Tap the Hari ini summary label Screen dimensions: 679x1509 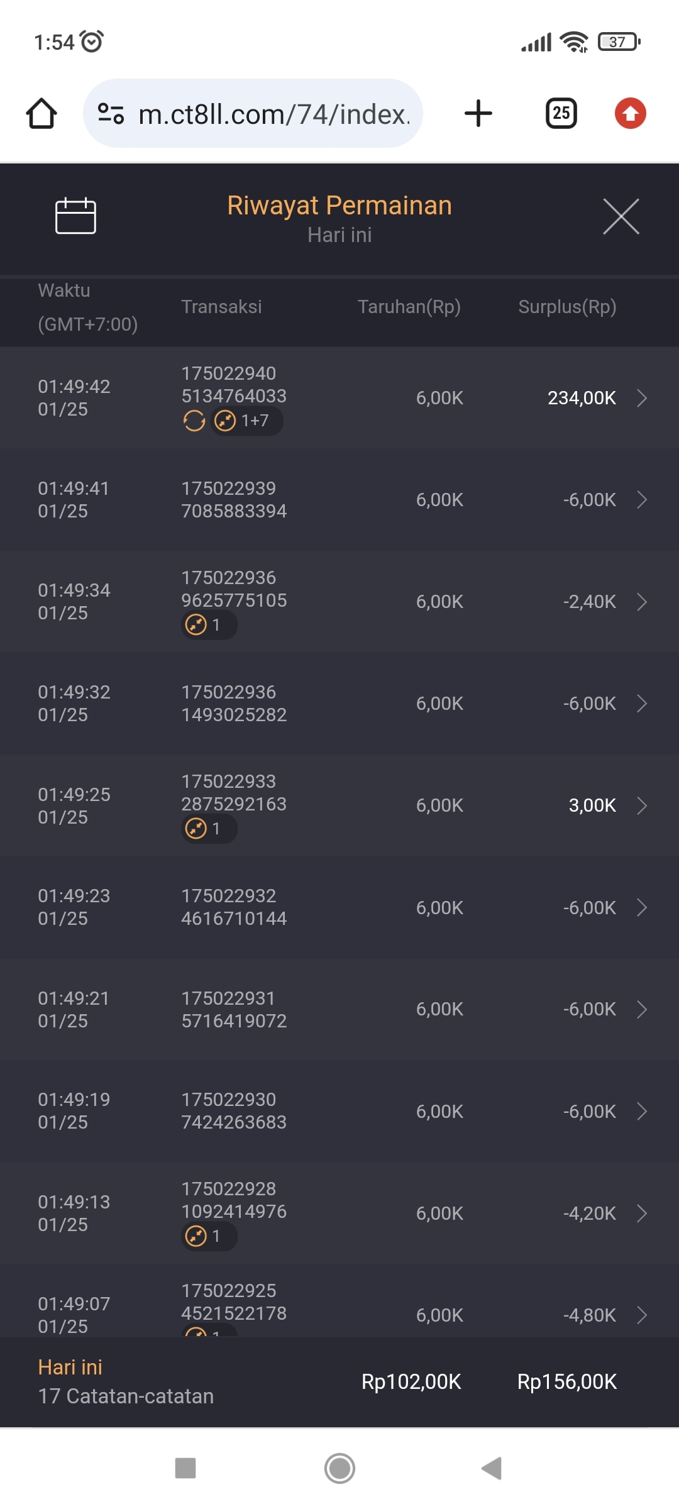tap(70, 1367)
